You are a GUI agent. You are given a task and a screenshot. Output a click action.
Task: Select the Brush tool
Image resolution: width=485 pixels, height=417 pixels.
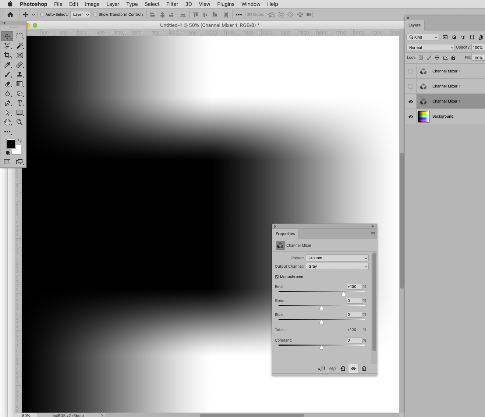pyautogui.click(x=7, y=75)
